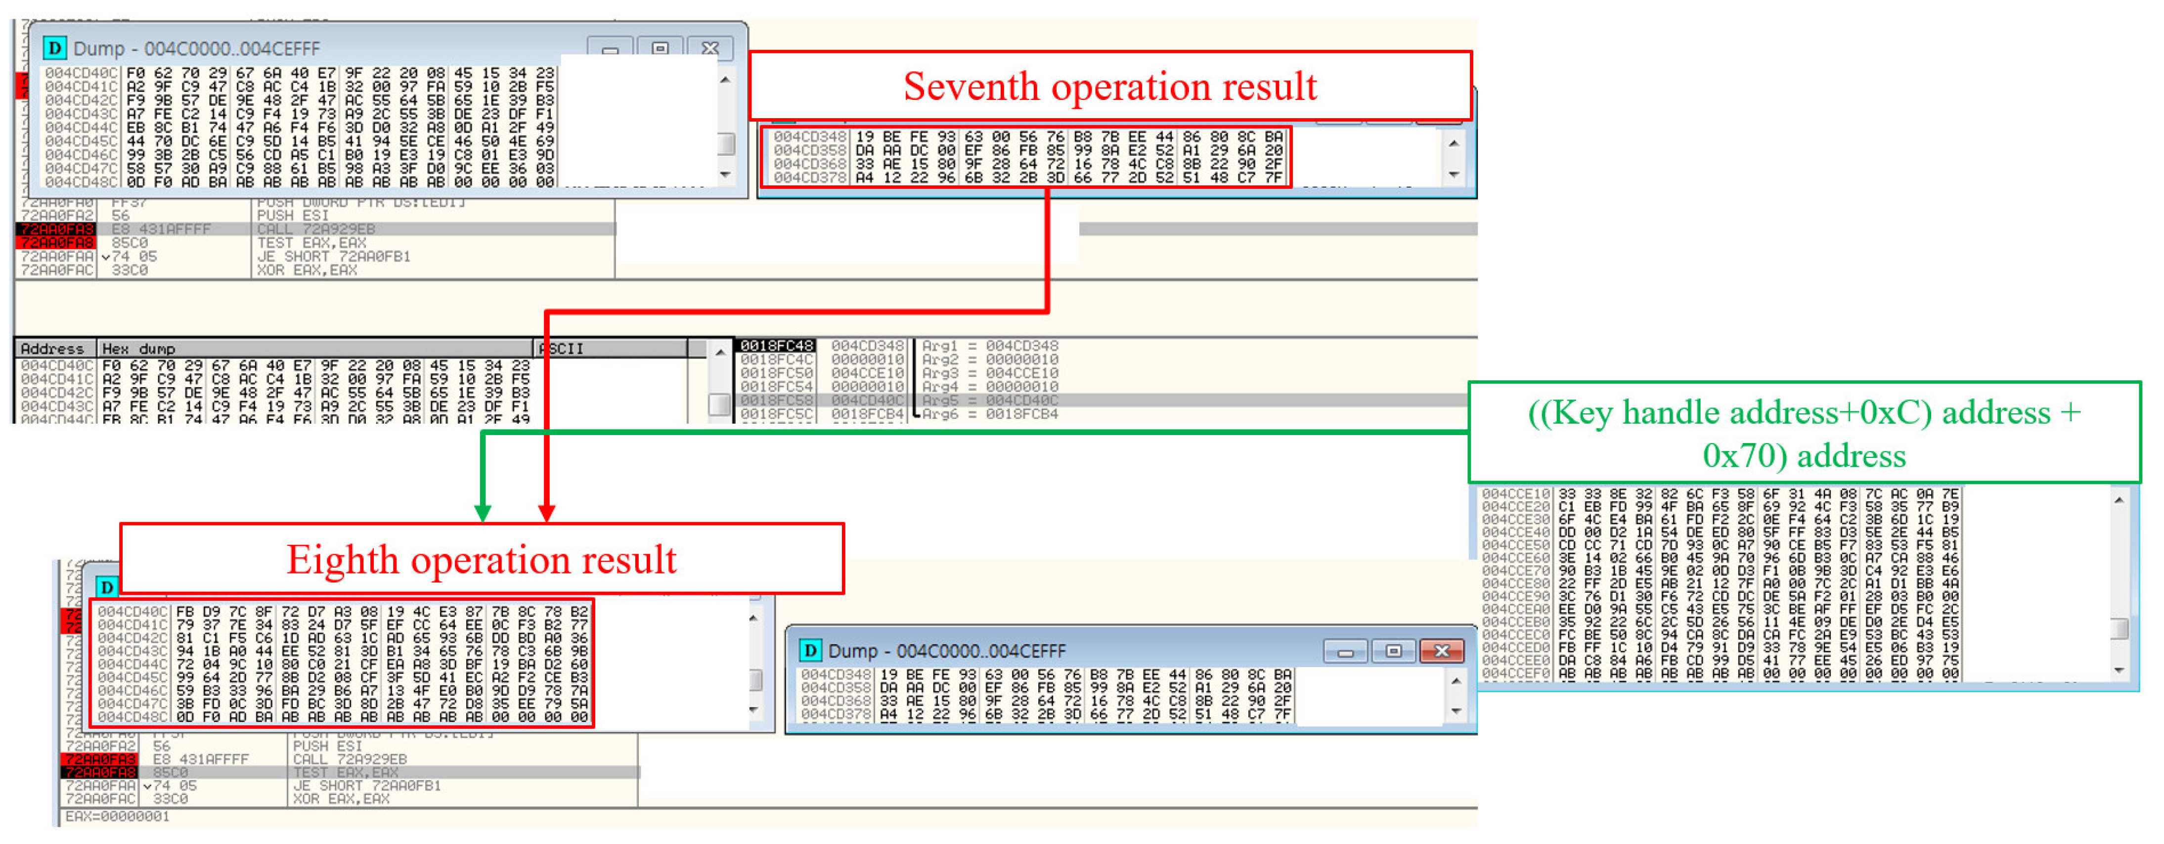2164x844 pixels.
Task: Click scroll-up arrow in the titled 004CD40C Dump window
Action: pos(725,79)
